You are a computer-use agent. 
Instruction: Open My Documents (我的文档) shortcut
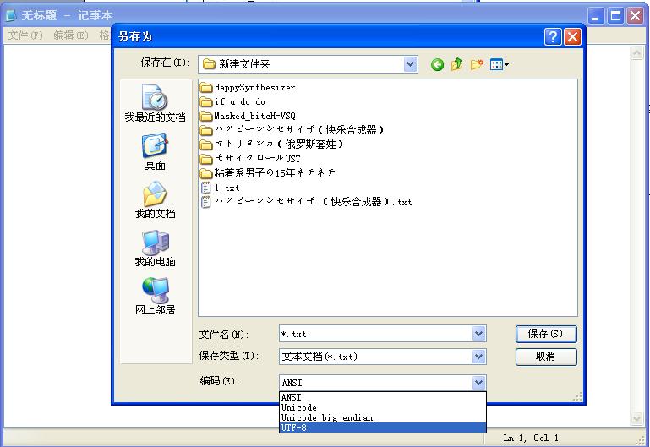pos(155,200)
